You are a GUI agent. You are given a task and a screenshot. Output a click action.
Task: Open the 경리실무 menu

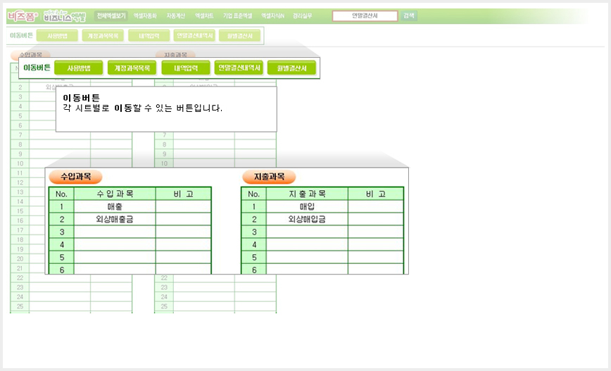[x=303, y=16]
